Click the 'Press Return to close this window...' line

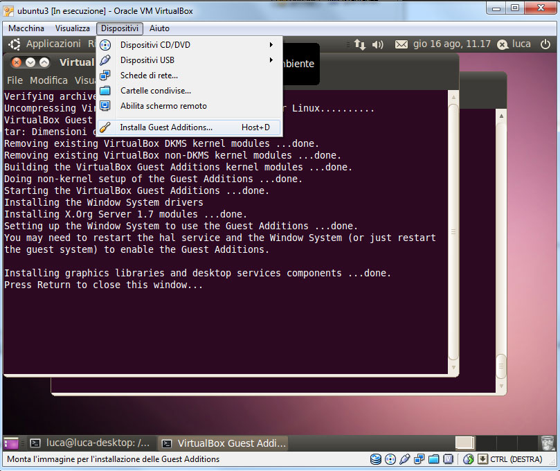104,285
